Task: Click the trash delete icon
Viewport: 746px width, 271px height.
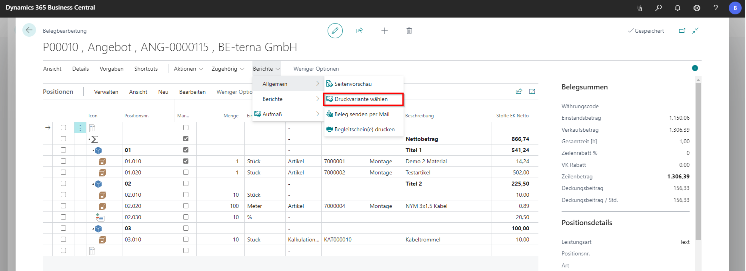Action: [x=409, y=31]
